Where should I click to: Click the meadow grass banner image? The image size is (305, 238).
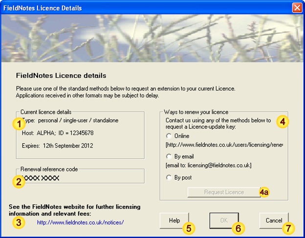coord(152,38)
